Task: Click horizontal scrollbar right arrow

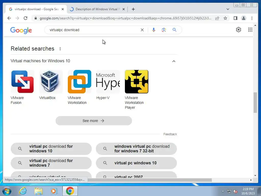Action: 251,180
